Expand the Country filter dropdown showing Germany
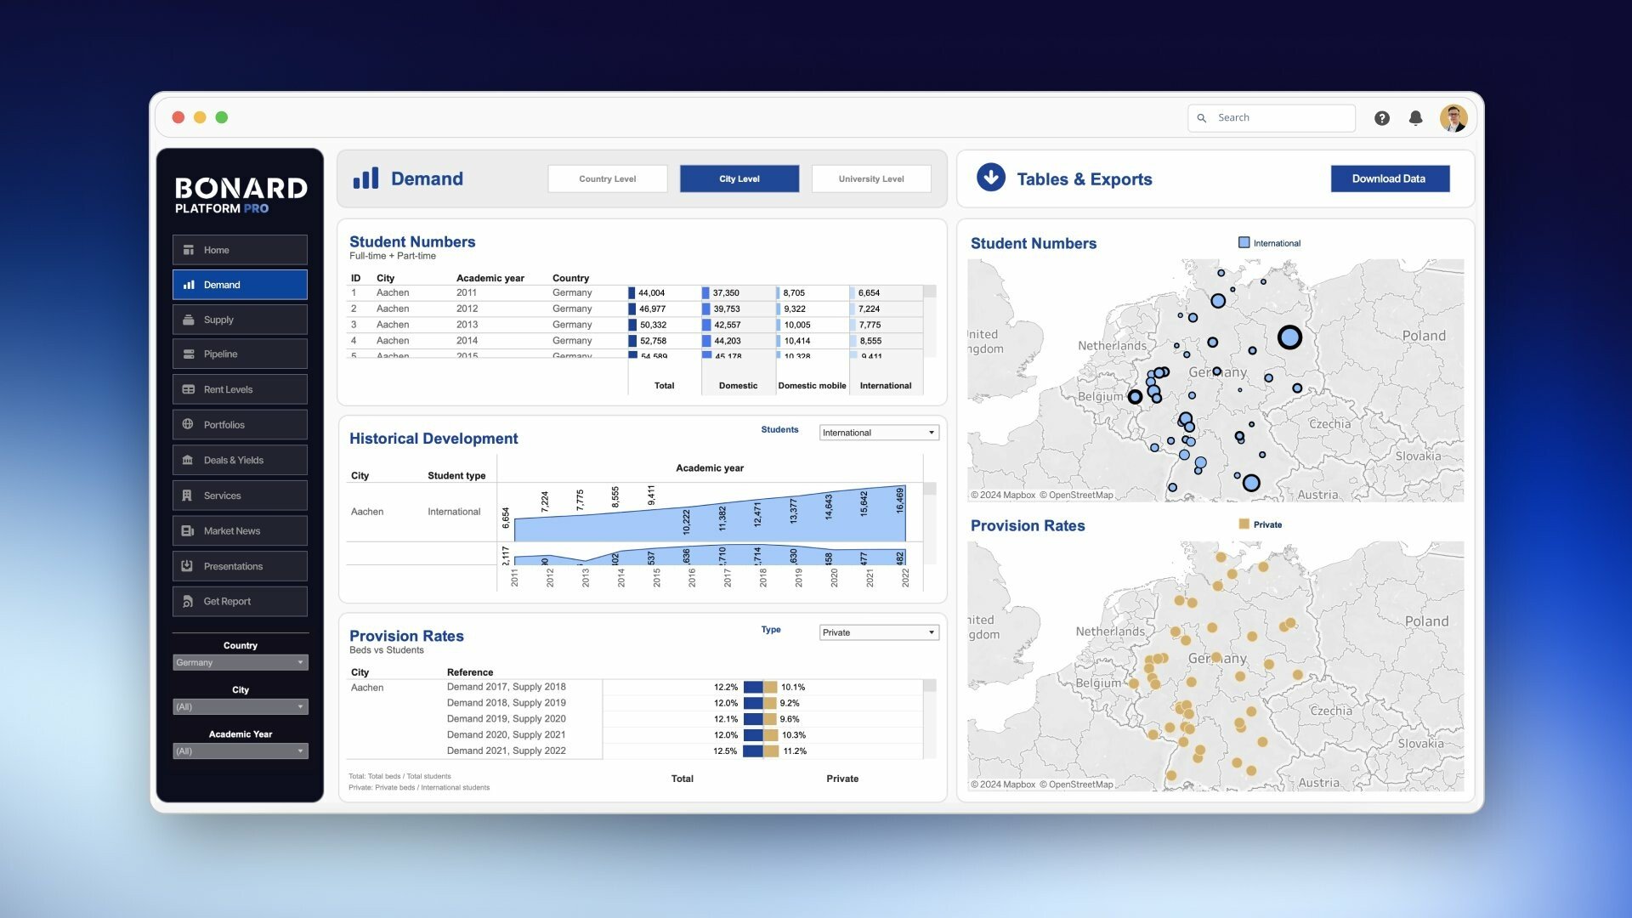This screenshot has width=1632, height=918. tap(240, 662)
